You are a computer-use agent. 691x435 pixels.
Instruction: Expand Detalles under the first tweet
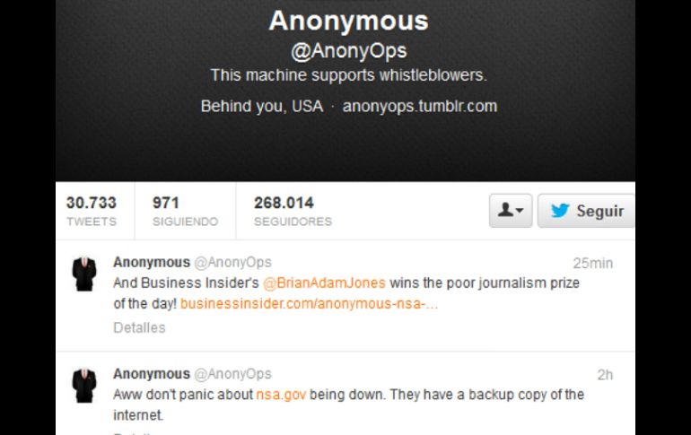click(139, 327)
